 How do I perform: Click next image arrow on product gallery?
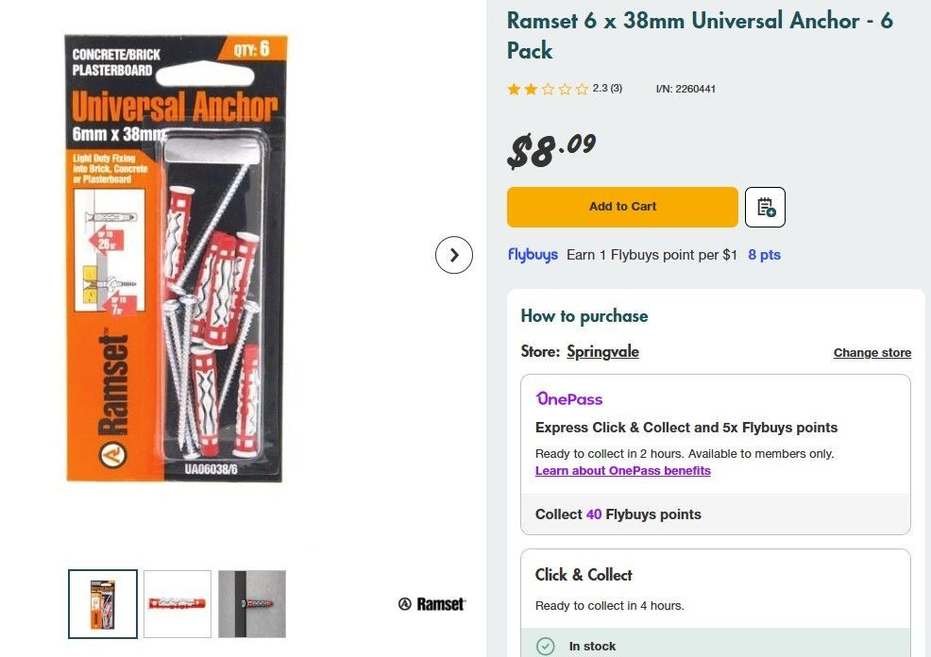pyautogui.click(x=454, y=255)
